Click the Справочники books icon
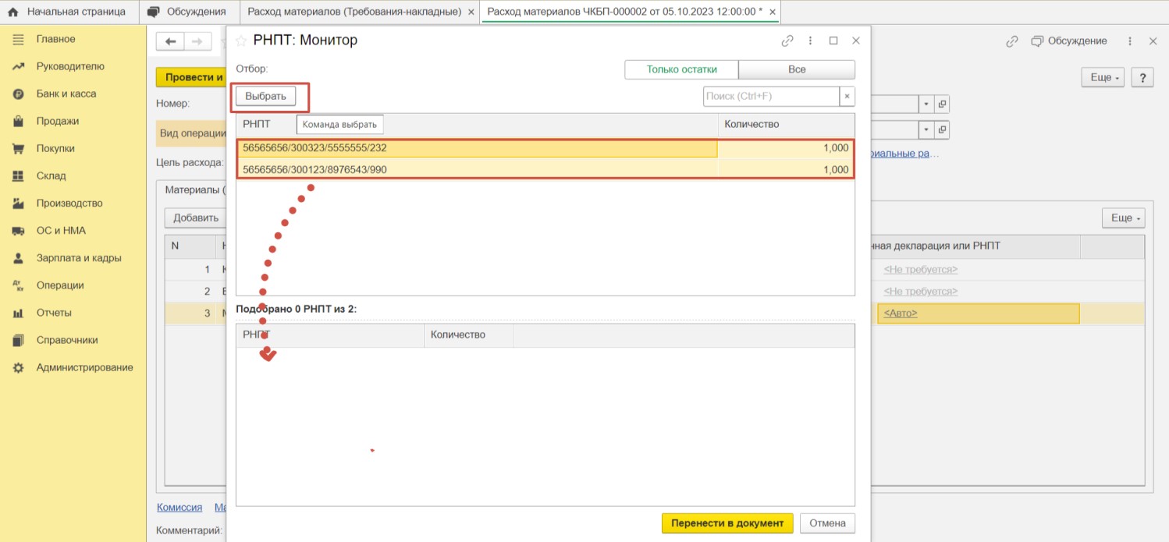This screenshot has width=1169, height=542. [18, 340]
